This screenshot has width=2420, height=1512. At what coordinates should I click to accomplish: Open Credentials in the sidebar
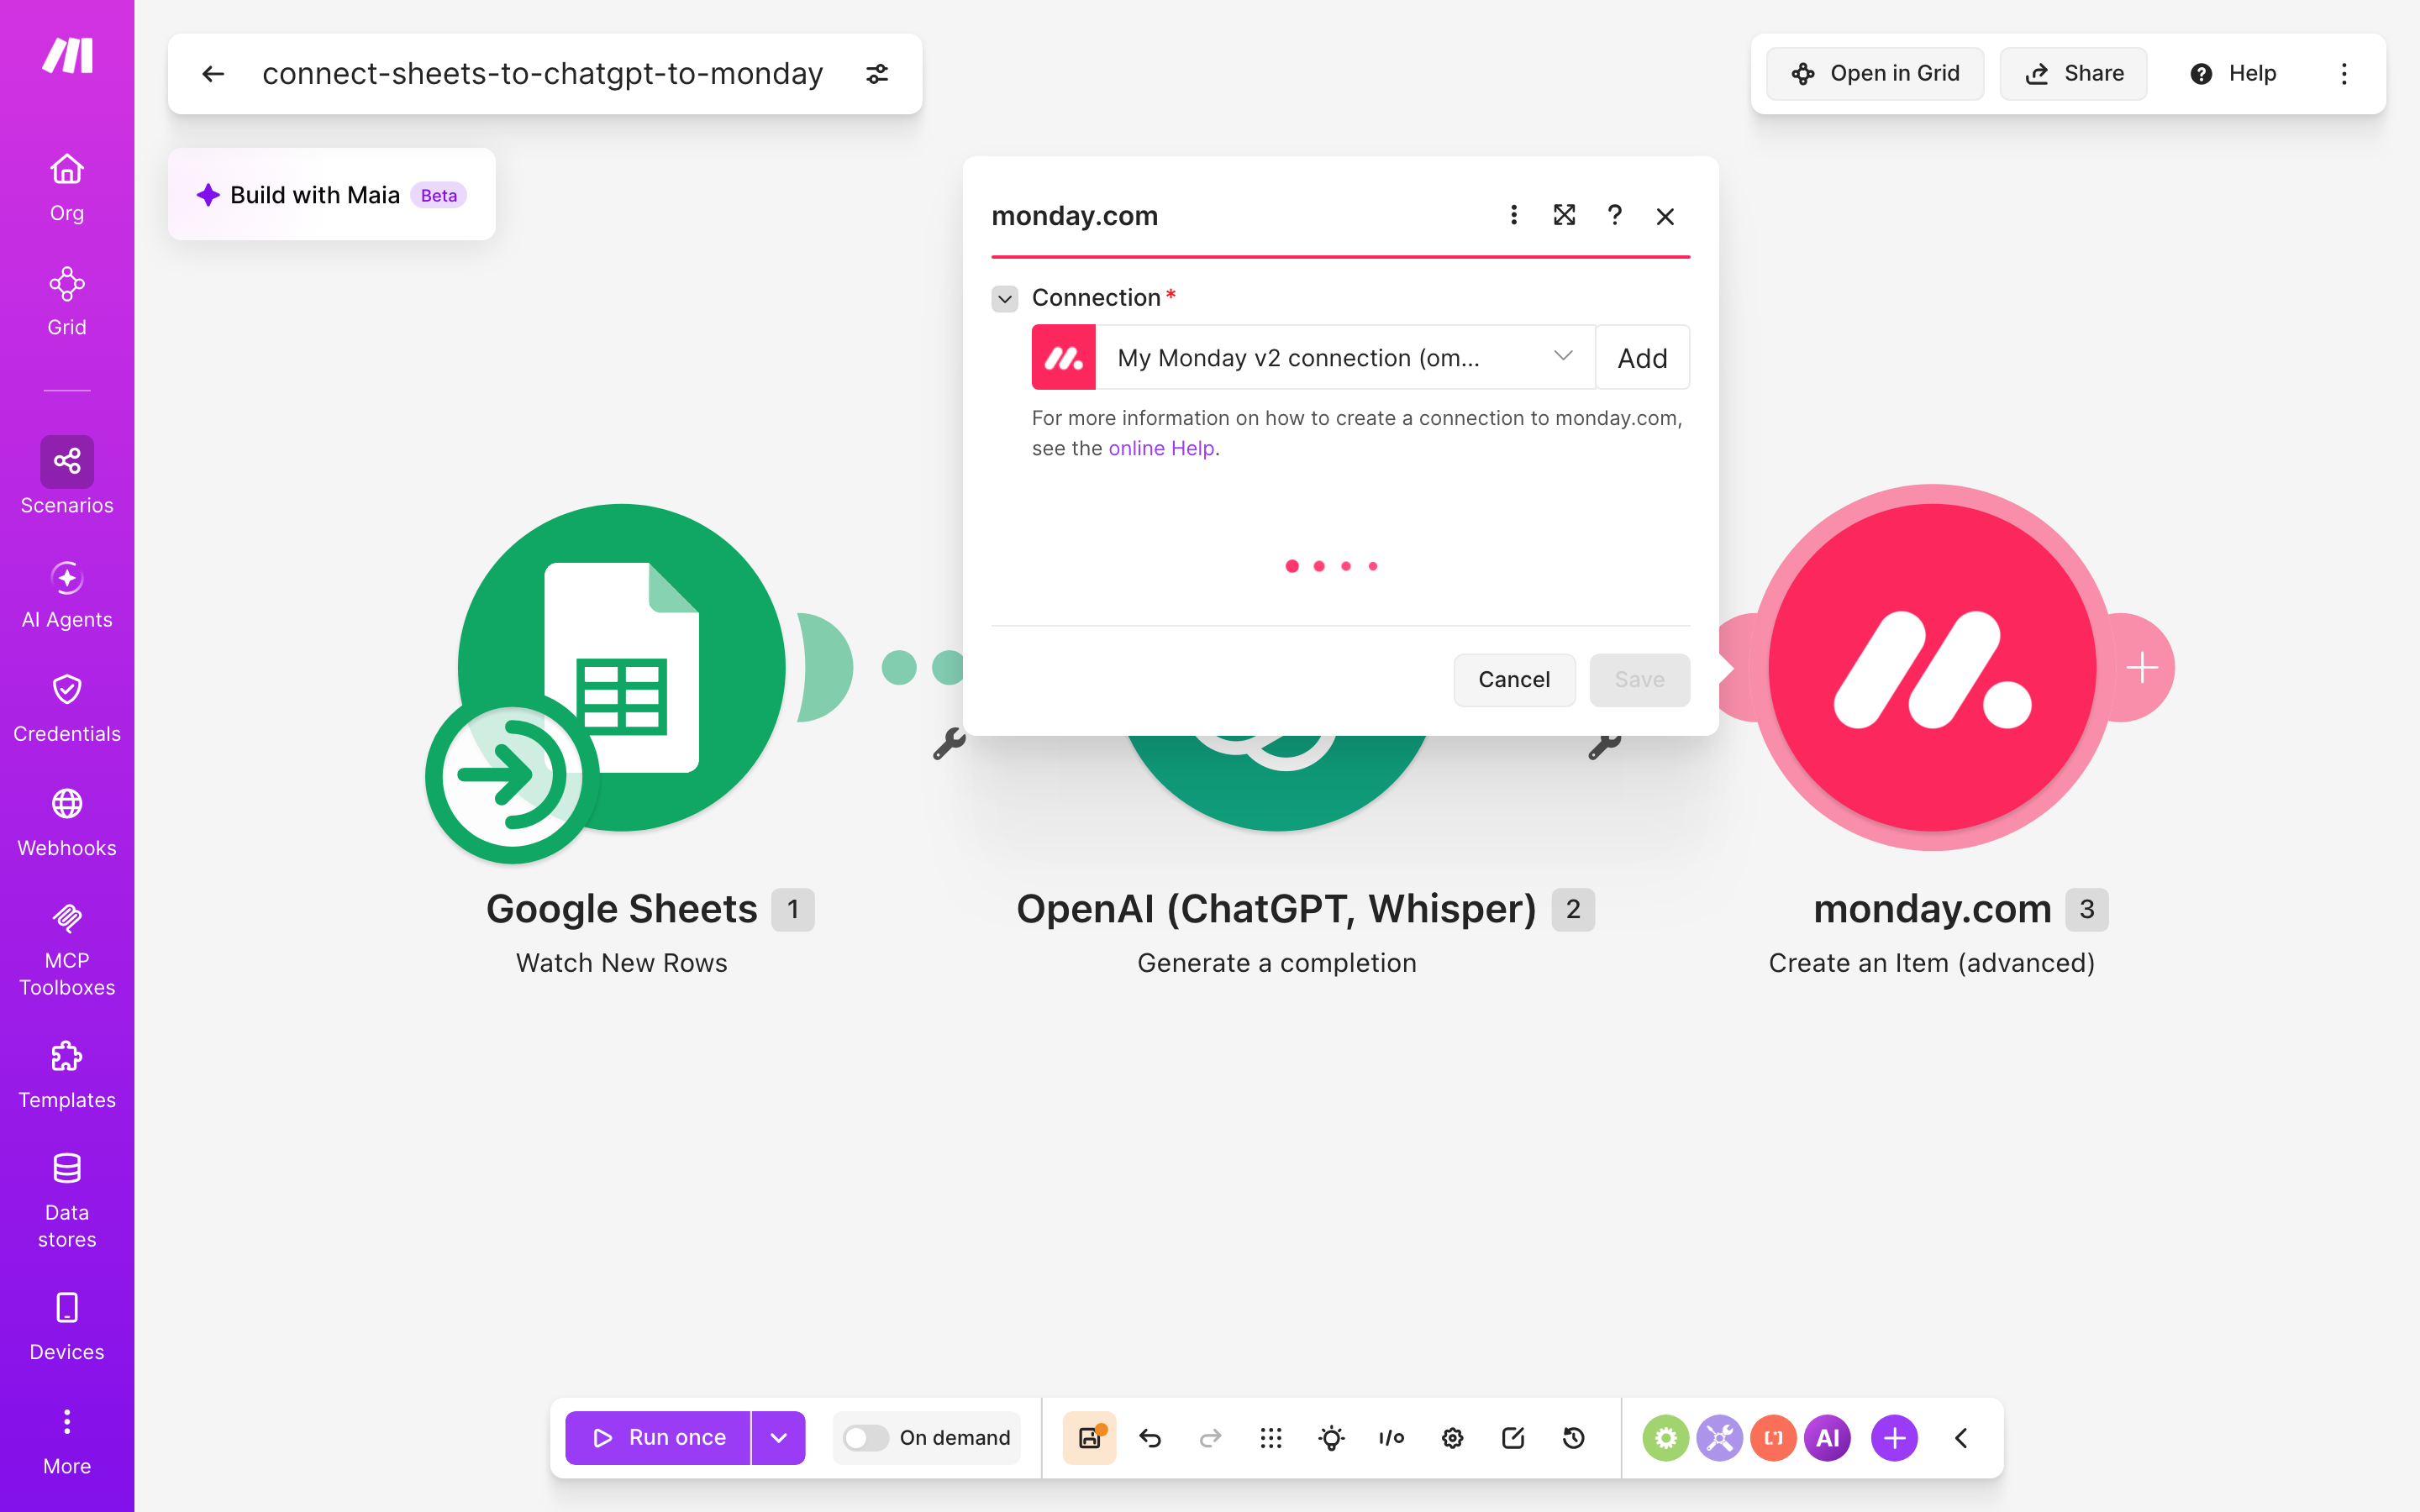pos(67,709)
